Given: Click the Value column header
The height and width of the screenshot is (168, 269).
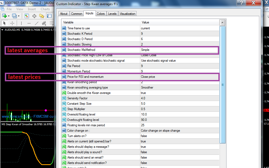Looking at the screenshot, I should 180,22.
